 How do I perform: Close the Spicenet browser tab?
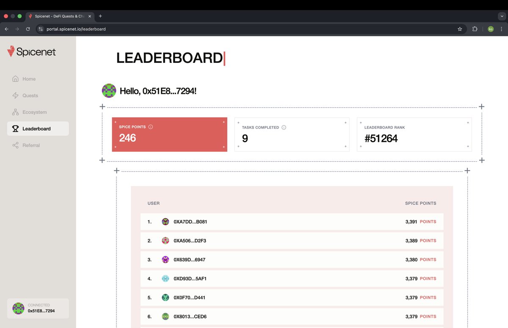click(x=90, y=16)
